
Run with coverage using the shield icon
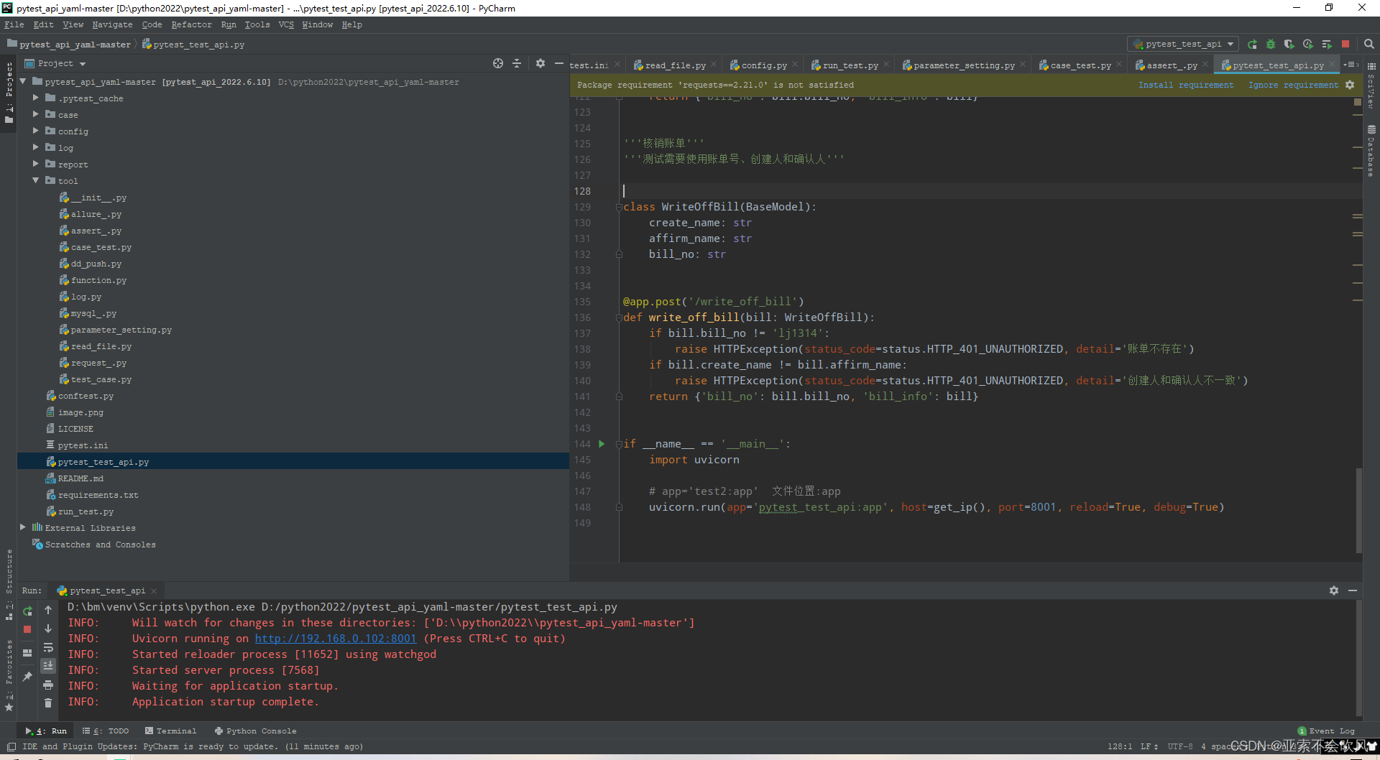[x=1289, y=45]
